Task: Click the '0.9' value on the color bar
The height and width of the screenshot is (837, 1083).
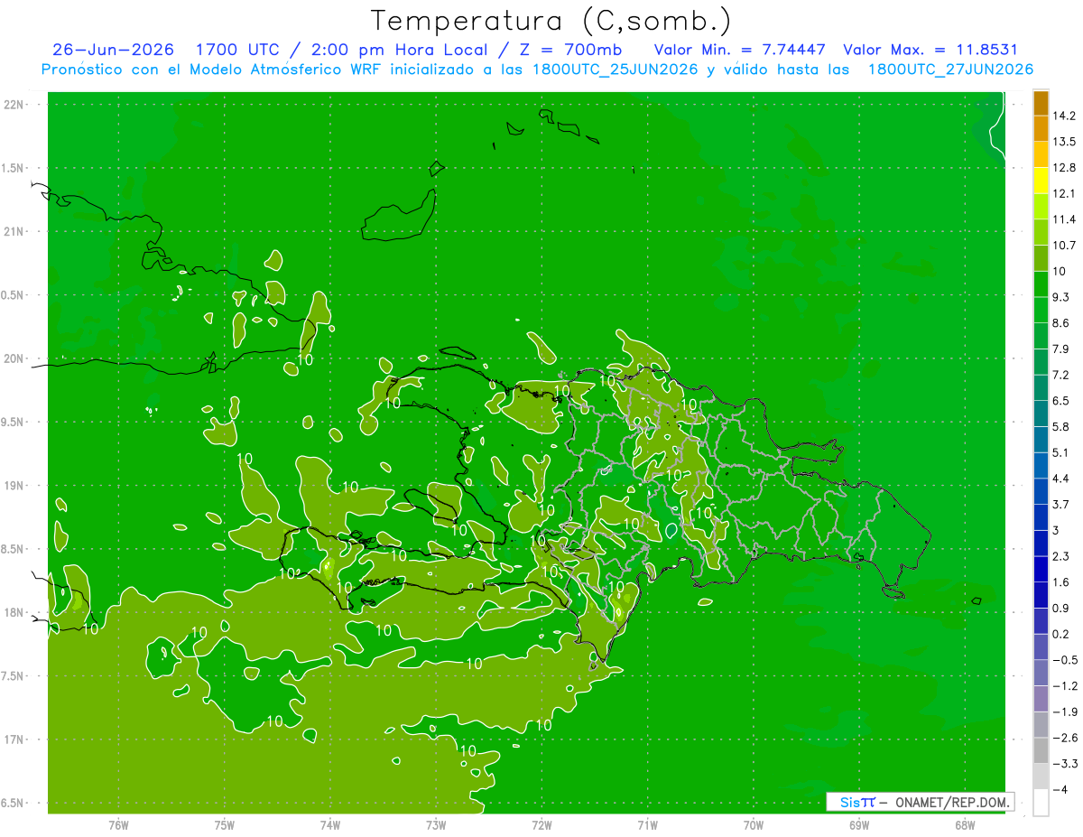Action: click(x=1061, y=608)
